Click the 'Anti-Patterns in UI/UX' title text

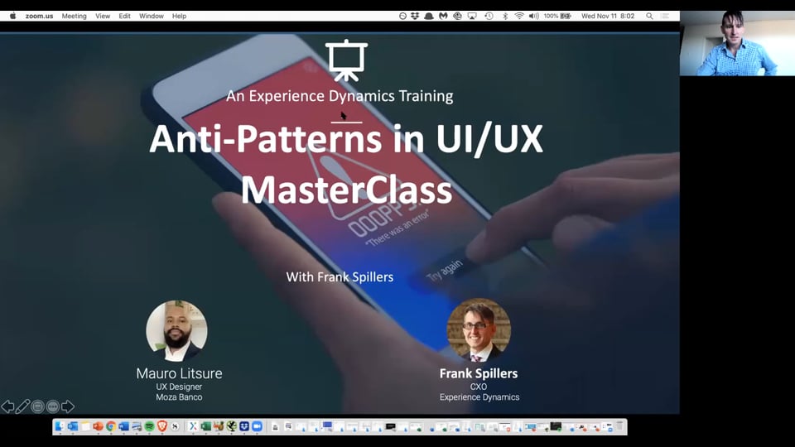pos(346,139)
